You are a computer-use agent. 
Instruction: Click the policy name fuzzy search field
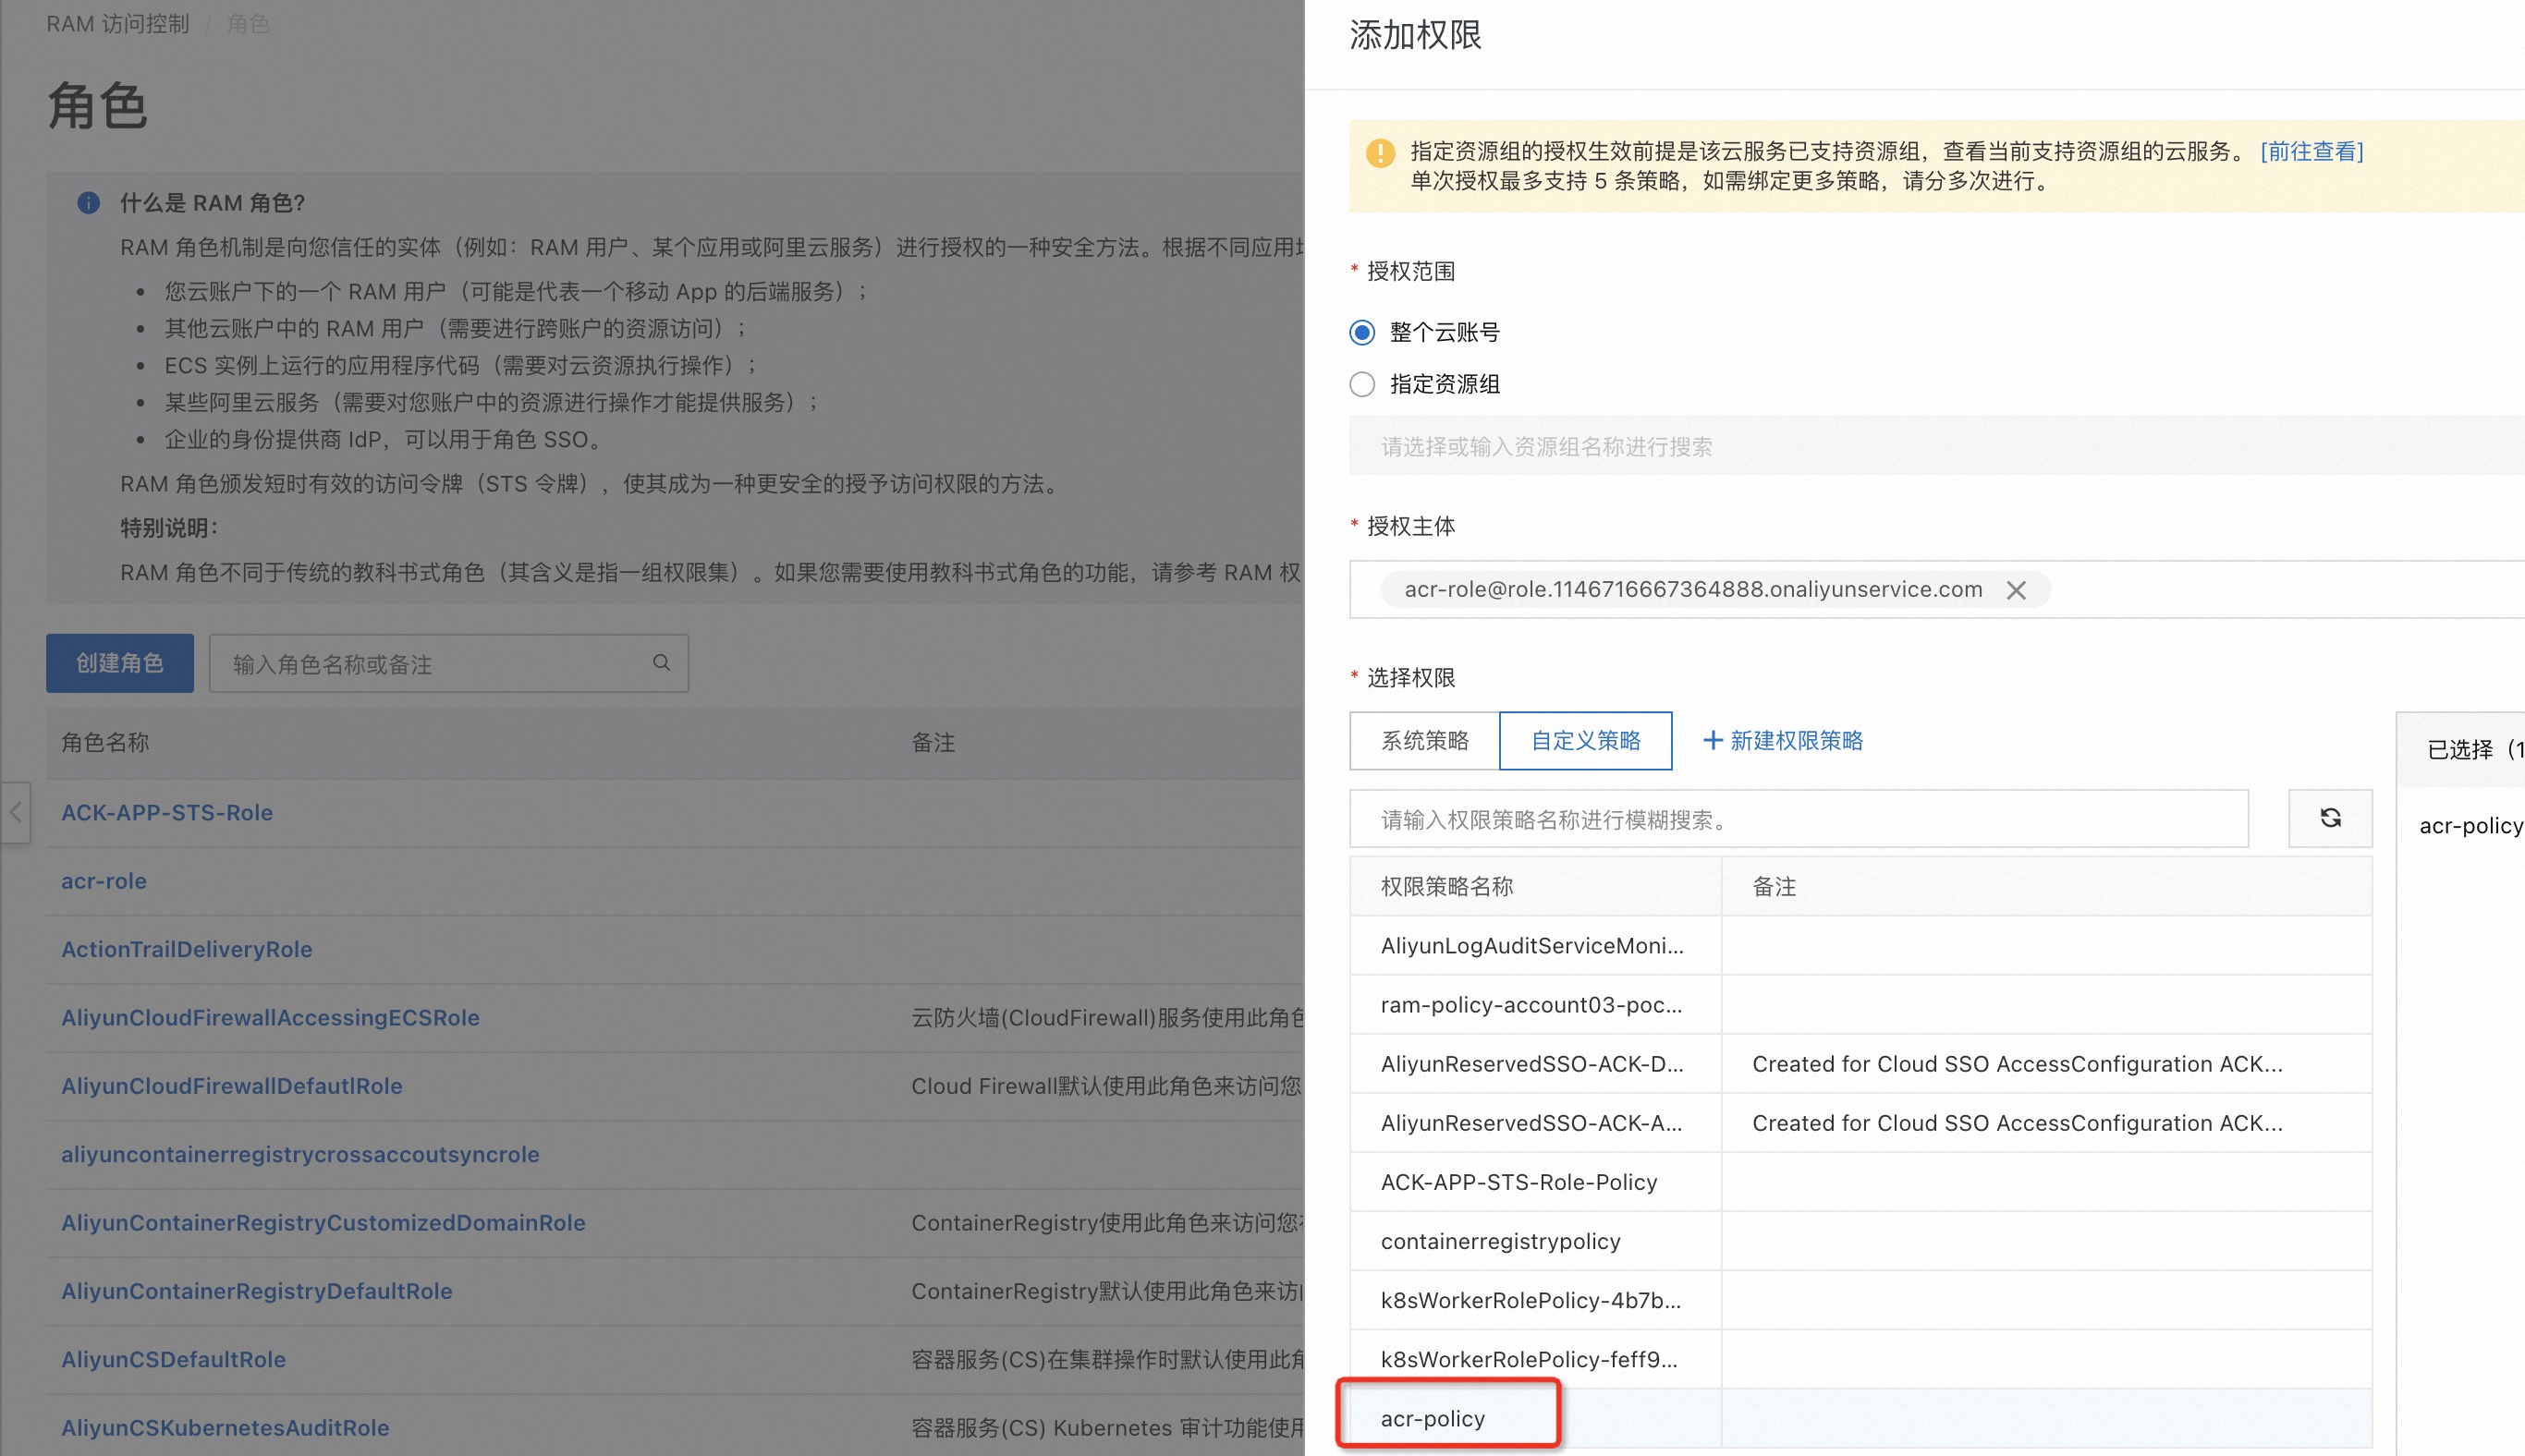click(x=1798, y=819)
